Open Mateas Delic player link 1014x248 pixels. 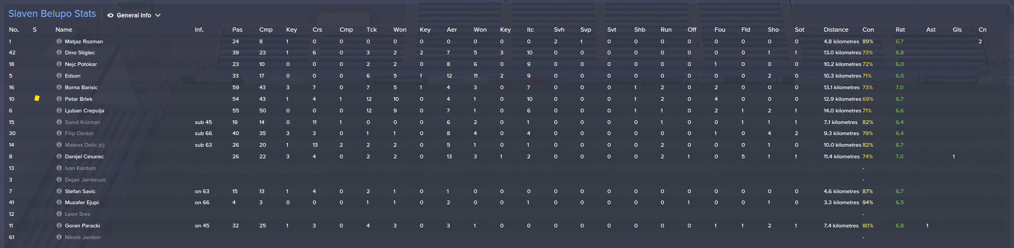[84, 145]
